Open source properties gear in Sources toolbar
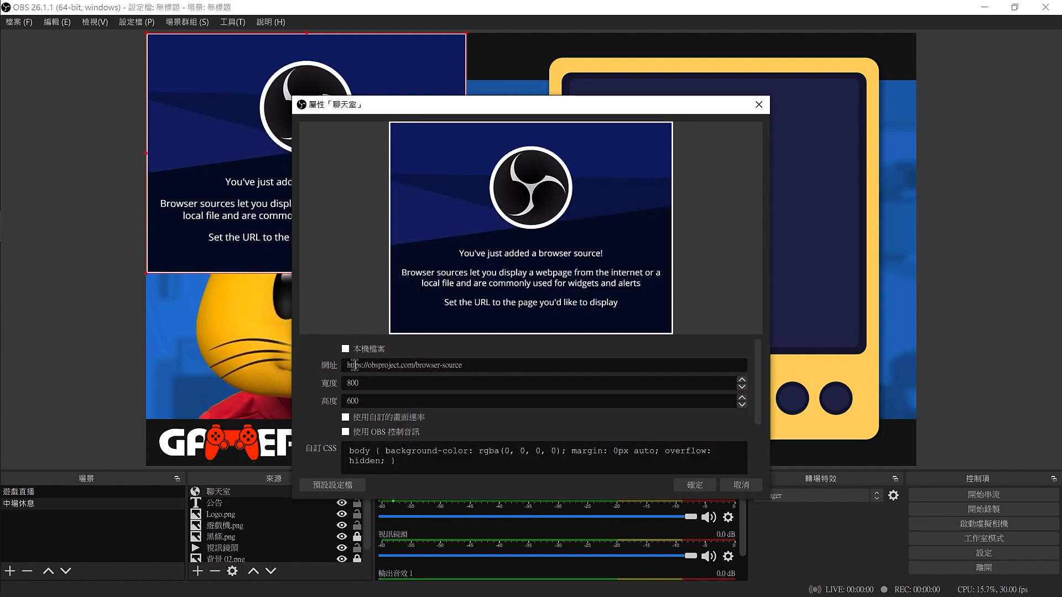Image resolution: width=1062 pixels, height=597 pixels. tap(232, 571)
